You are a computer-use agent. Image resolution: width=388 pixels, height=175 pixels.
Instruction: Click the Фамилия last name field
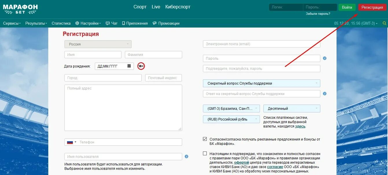click(x=154, y=55)
